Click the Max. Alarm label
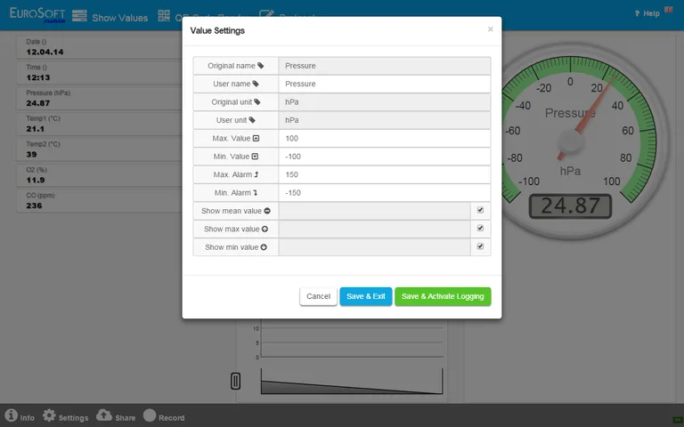Image resolution: width=684 pixels, height=427 pixels. tap(232, 174)
